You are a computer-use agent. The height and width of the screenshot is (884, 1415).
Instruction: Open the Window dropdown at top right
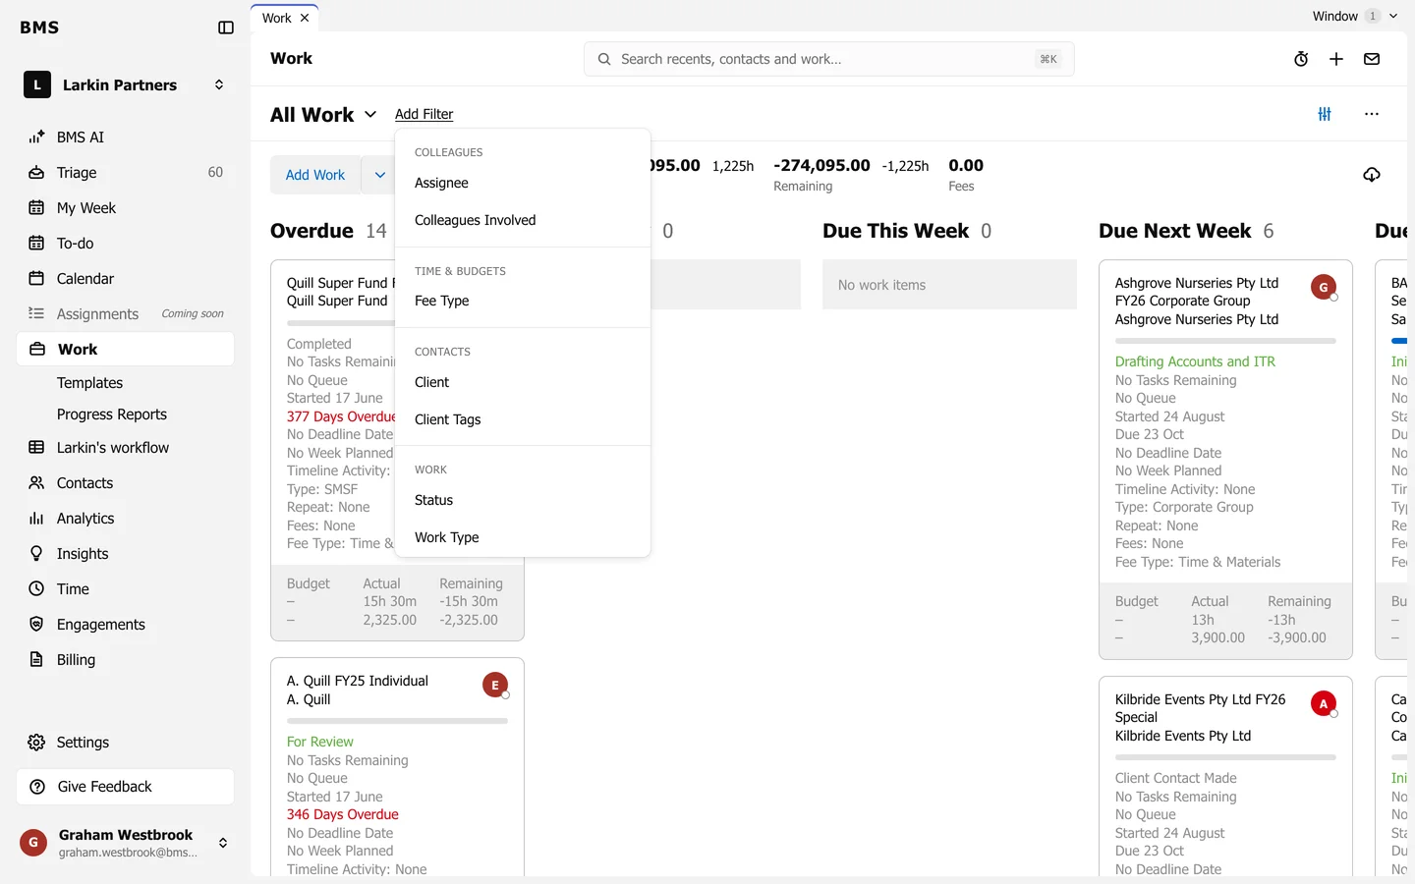pos(1355,16)
